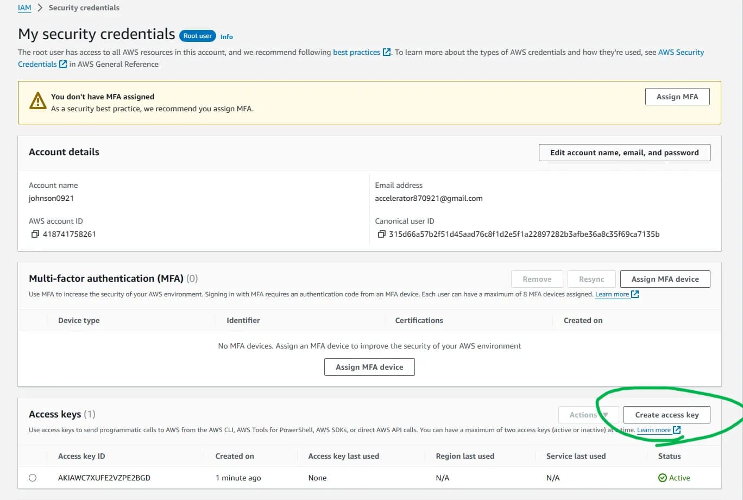Click the MFA warning triangle icon
Viewport: 743px width, 500px height.
[x=37, y=101]
